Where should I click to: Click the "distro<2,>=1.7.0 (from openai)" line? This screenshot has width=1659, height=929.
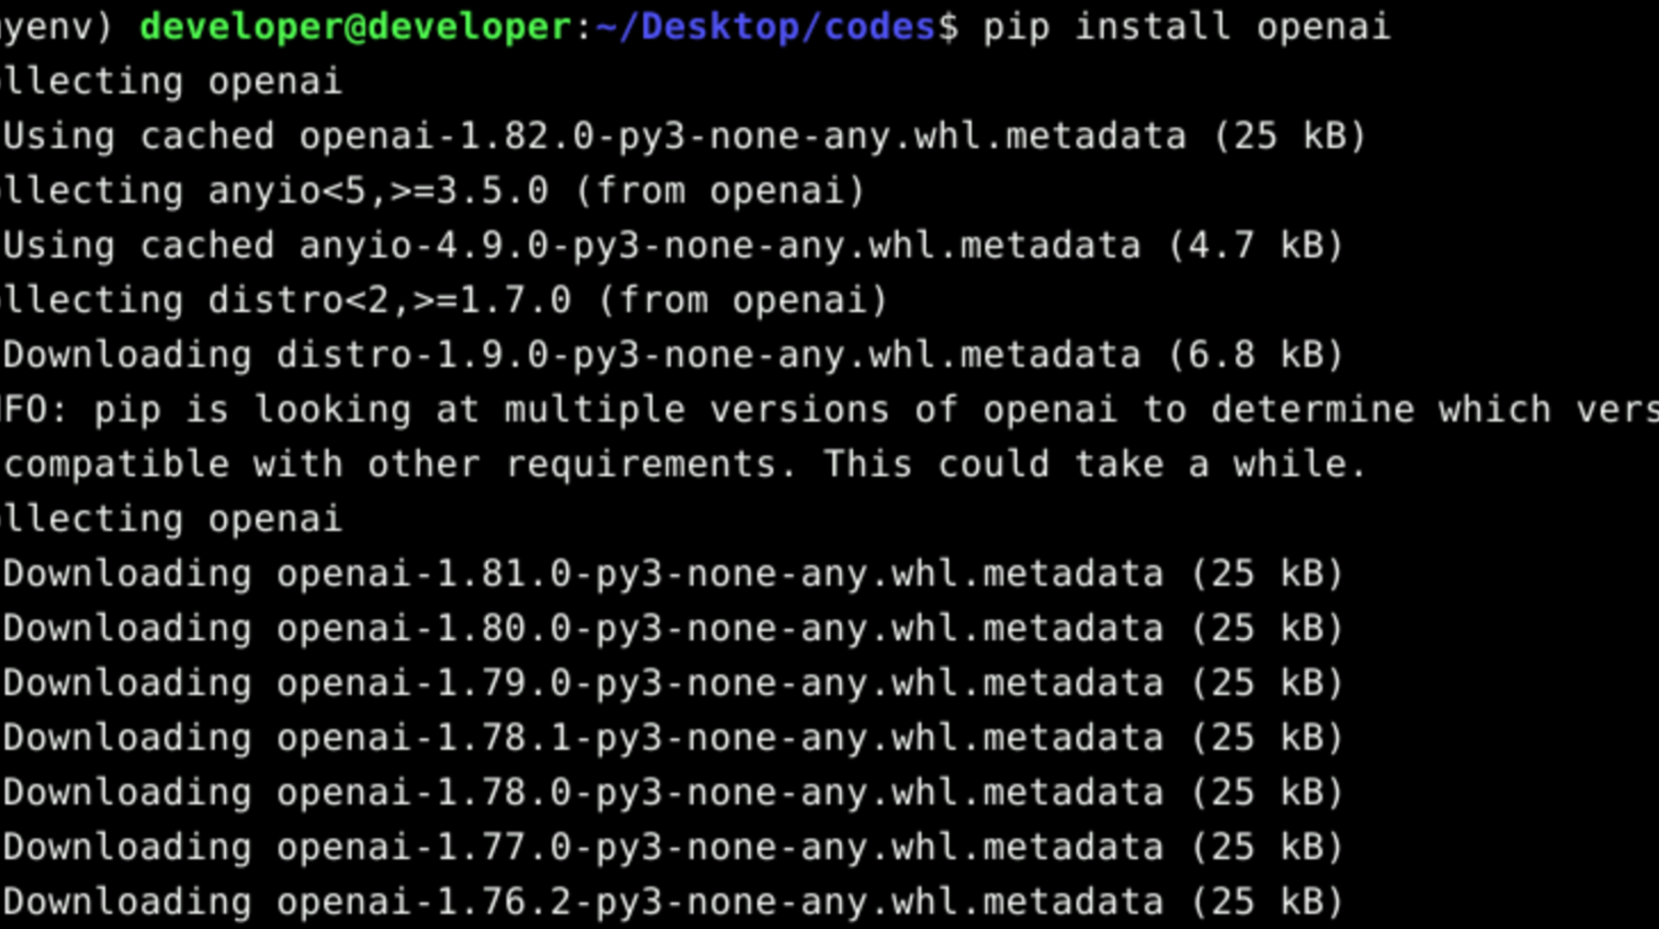click(444, 300)
